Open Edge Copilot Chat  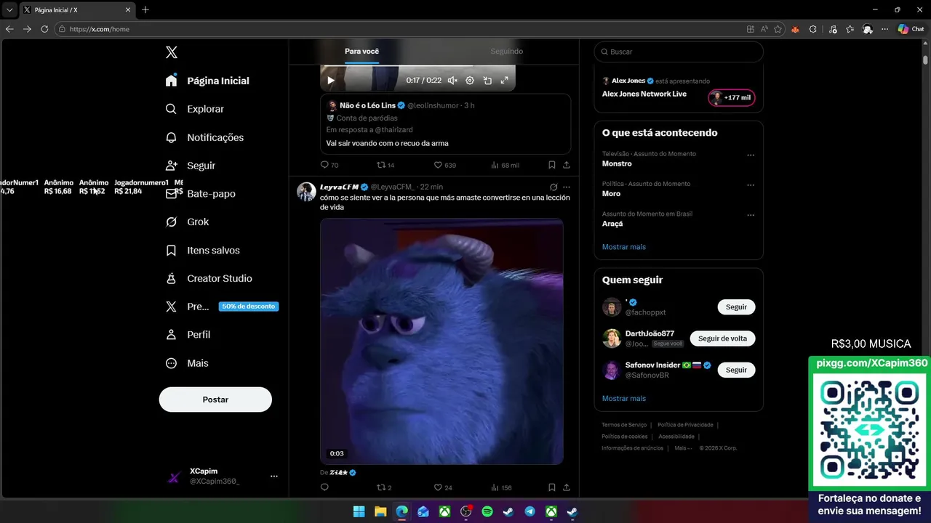click(x=911, y=29)
